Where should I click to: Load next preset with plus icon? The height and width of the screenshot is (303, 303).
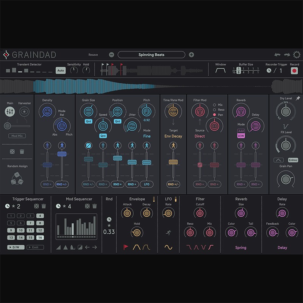point(191,55)
